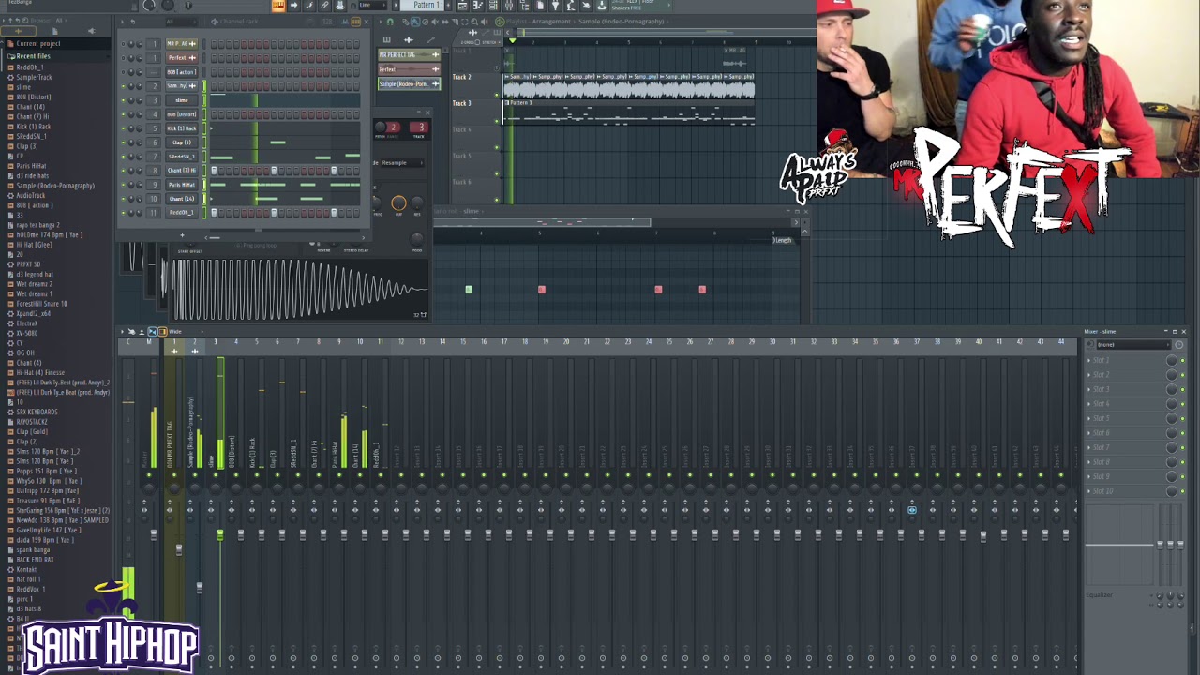The width and height of the screenshot is (1200, 675).
Task: Open the Line snap dropdown
Action: (x=373, y=5)
